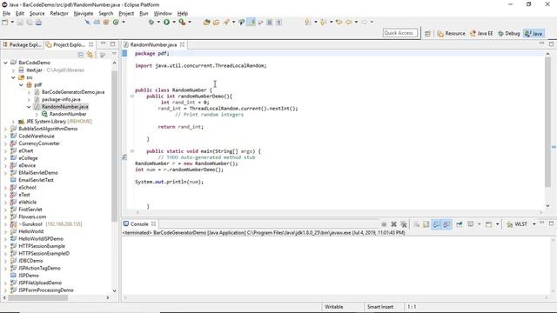Open the Refactor menu
The height and width of the screenshot is (313, 557).
(x=59, y=14)
